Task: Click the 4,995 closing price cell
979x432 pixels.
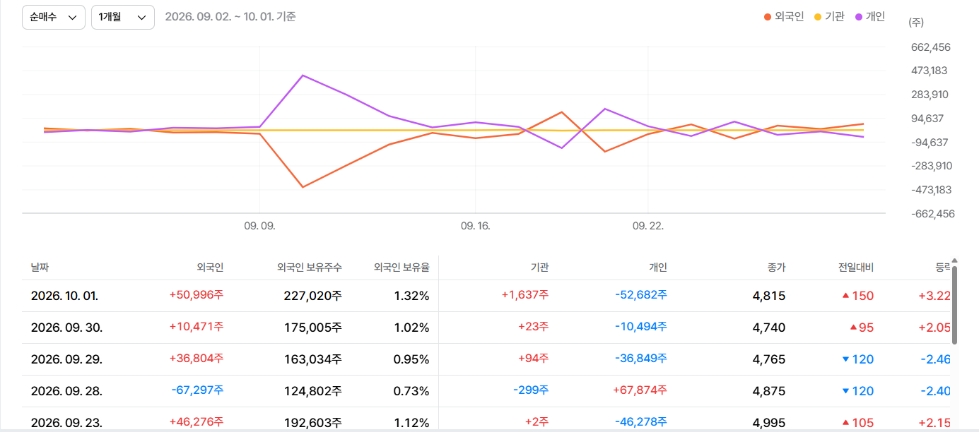Action: [x=769, y=423]
